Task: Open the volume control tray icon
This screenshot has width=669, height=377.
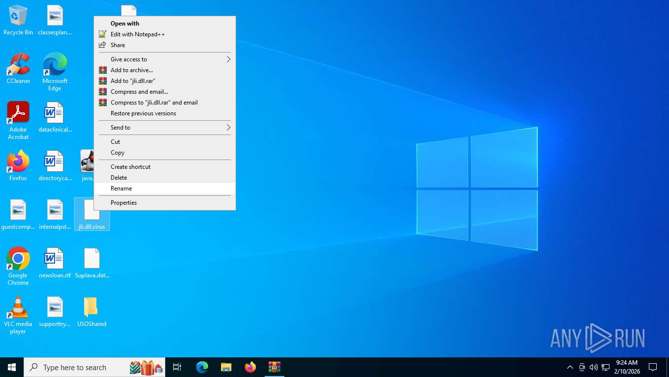Action: pyautogui.click(x=594, y=367)
